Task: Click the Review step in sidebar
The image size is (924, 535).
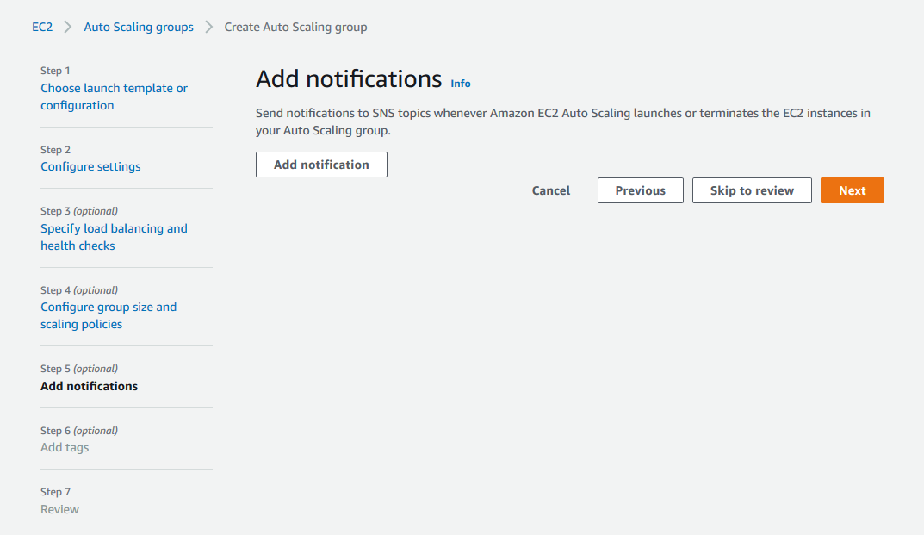Action: (59, 509)
